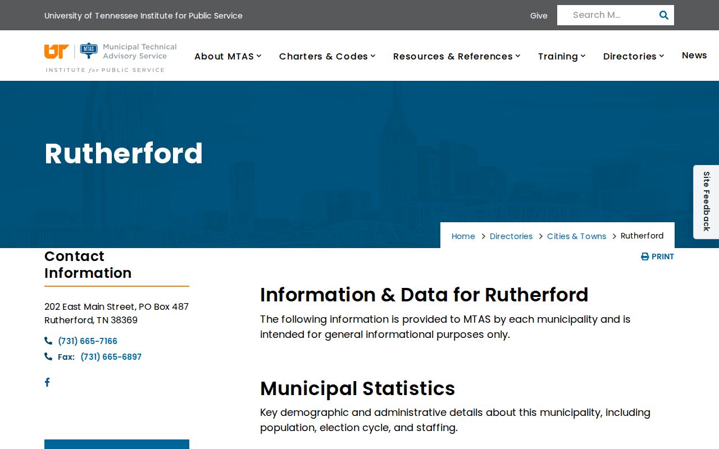Click the phone icon beside (731) 665-7166
The image size is (719, 449).
coord(48,341)
